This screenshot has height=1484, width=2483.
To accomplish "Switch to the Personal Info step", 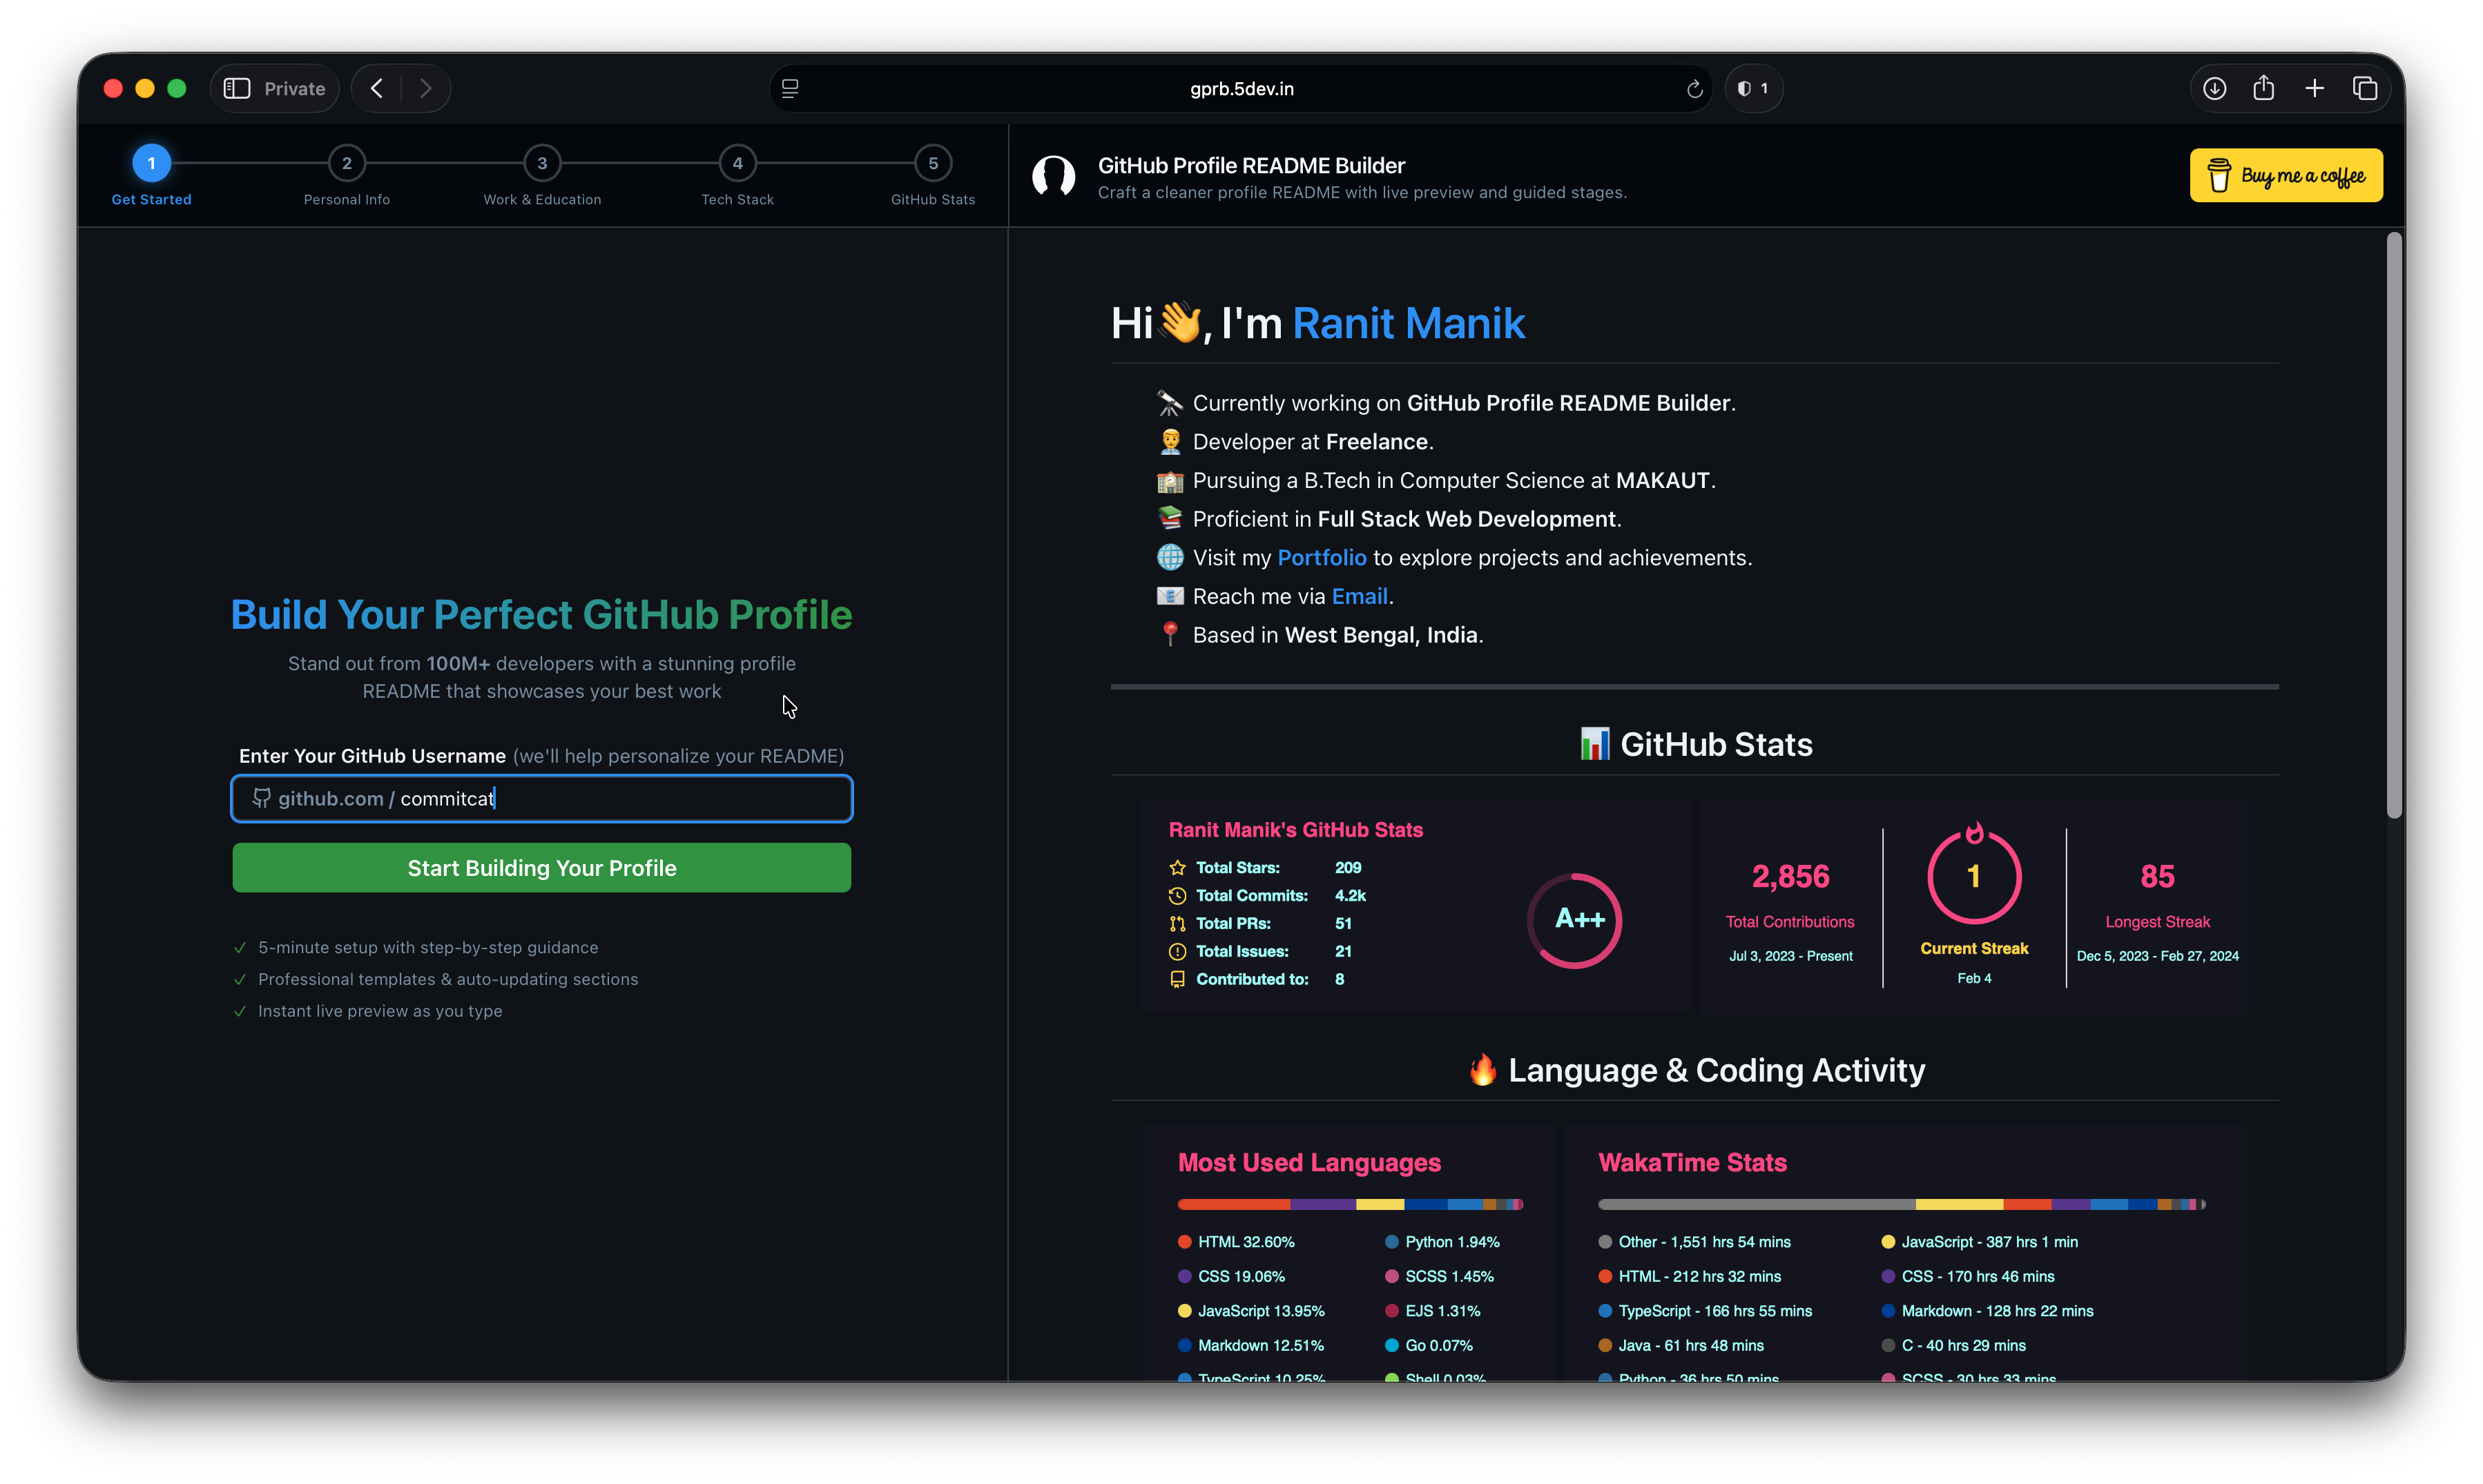I will tap(346, 176).
